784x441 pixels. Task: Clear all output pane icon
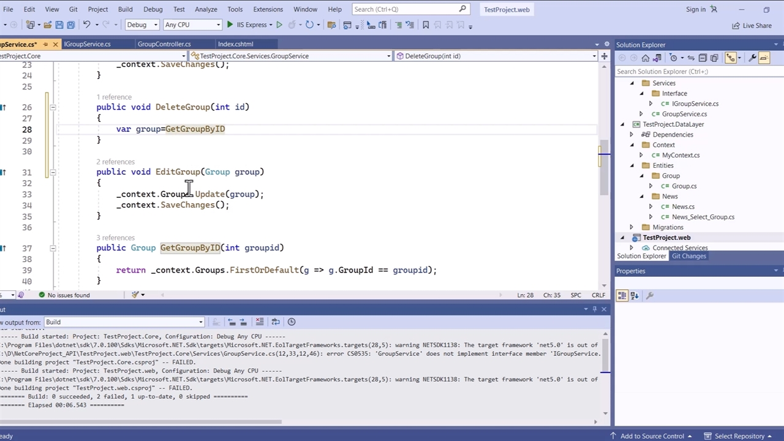(260, 322)
